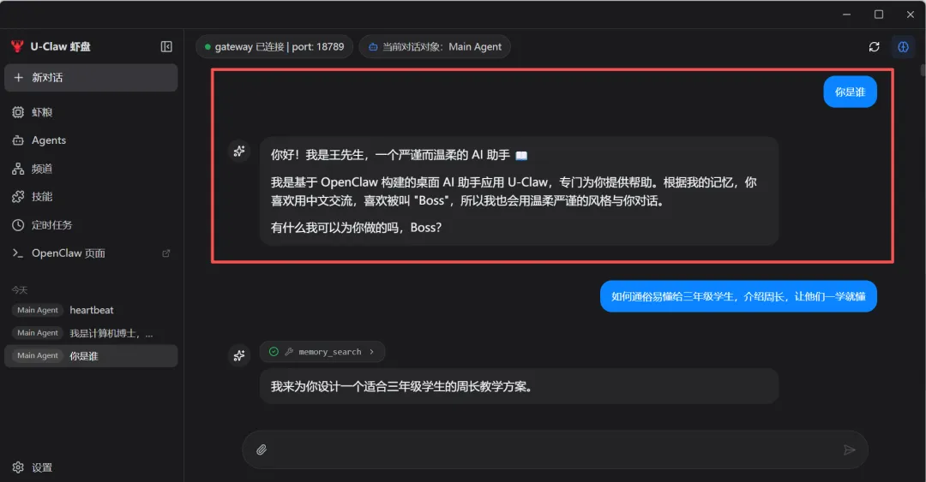Start a new chat with 新对话 button
This screenshot has width=926, height=482.
(x=91, y=78)
